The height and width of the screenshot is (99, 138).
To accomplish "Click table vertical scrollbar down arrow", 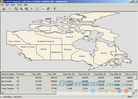I will [x=136, y=90].
